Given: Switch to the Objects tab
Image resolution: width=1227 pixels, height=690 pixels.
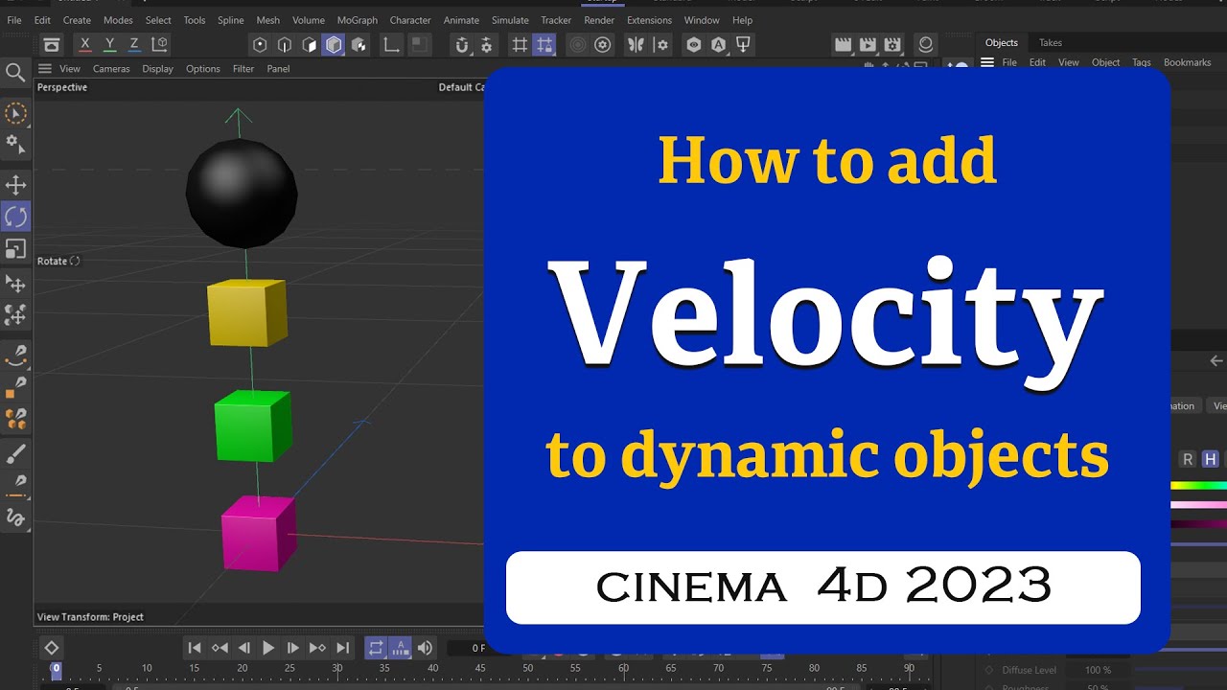Looking at the screenshot, I should pos(1002,42).
